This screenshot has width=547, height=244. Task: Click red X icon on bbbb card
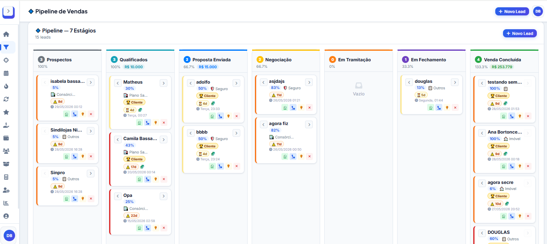coord(237,166)
